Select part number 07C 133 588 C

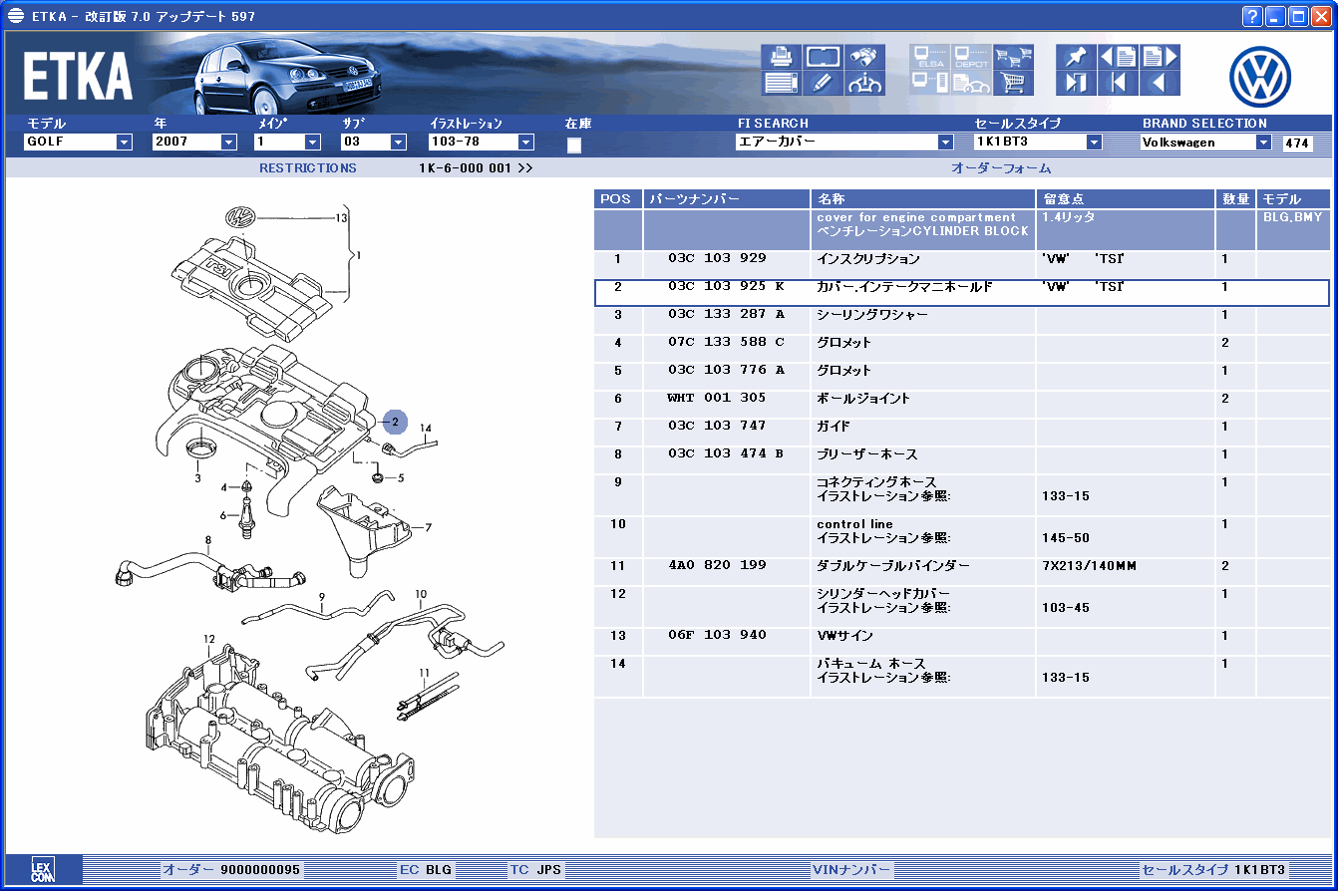[726, 342]
